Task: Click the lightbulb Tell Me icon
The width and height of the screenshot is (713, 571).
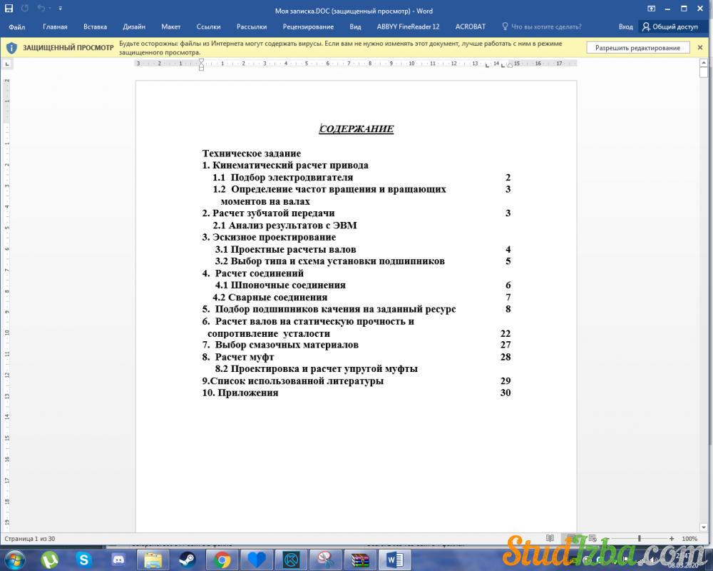Action: tap(505, 26)
